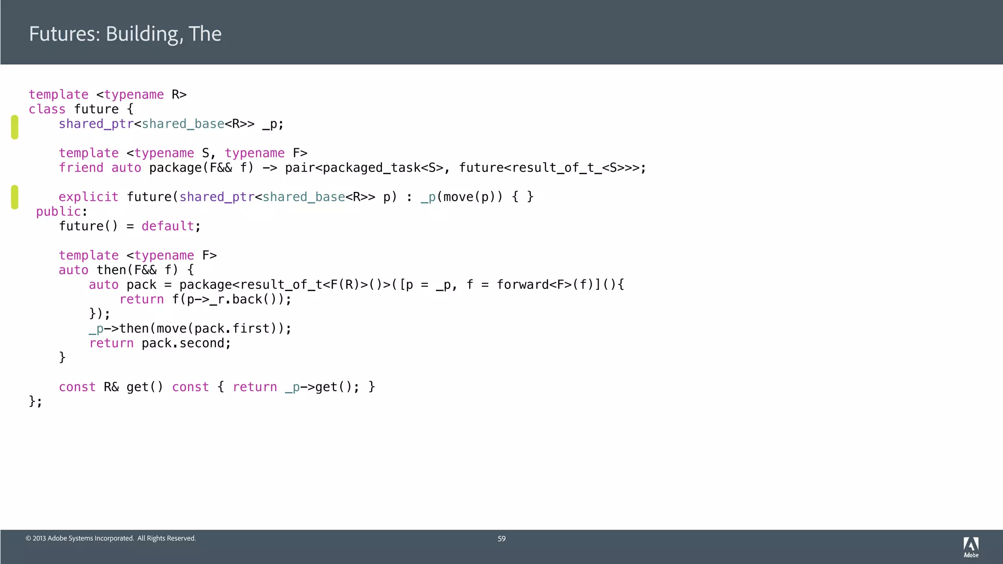This screenshot has height=564, width=1003.
Task: Click the Adobe copyright notice text
Action: pyautogui.click(x=111, y=539)
